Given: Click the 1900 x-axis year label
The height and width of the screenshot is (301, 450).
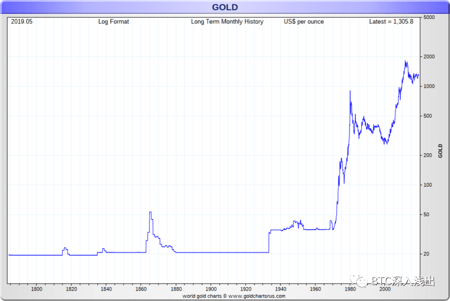Looking at the screenshot, I should tap(211, 289).
